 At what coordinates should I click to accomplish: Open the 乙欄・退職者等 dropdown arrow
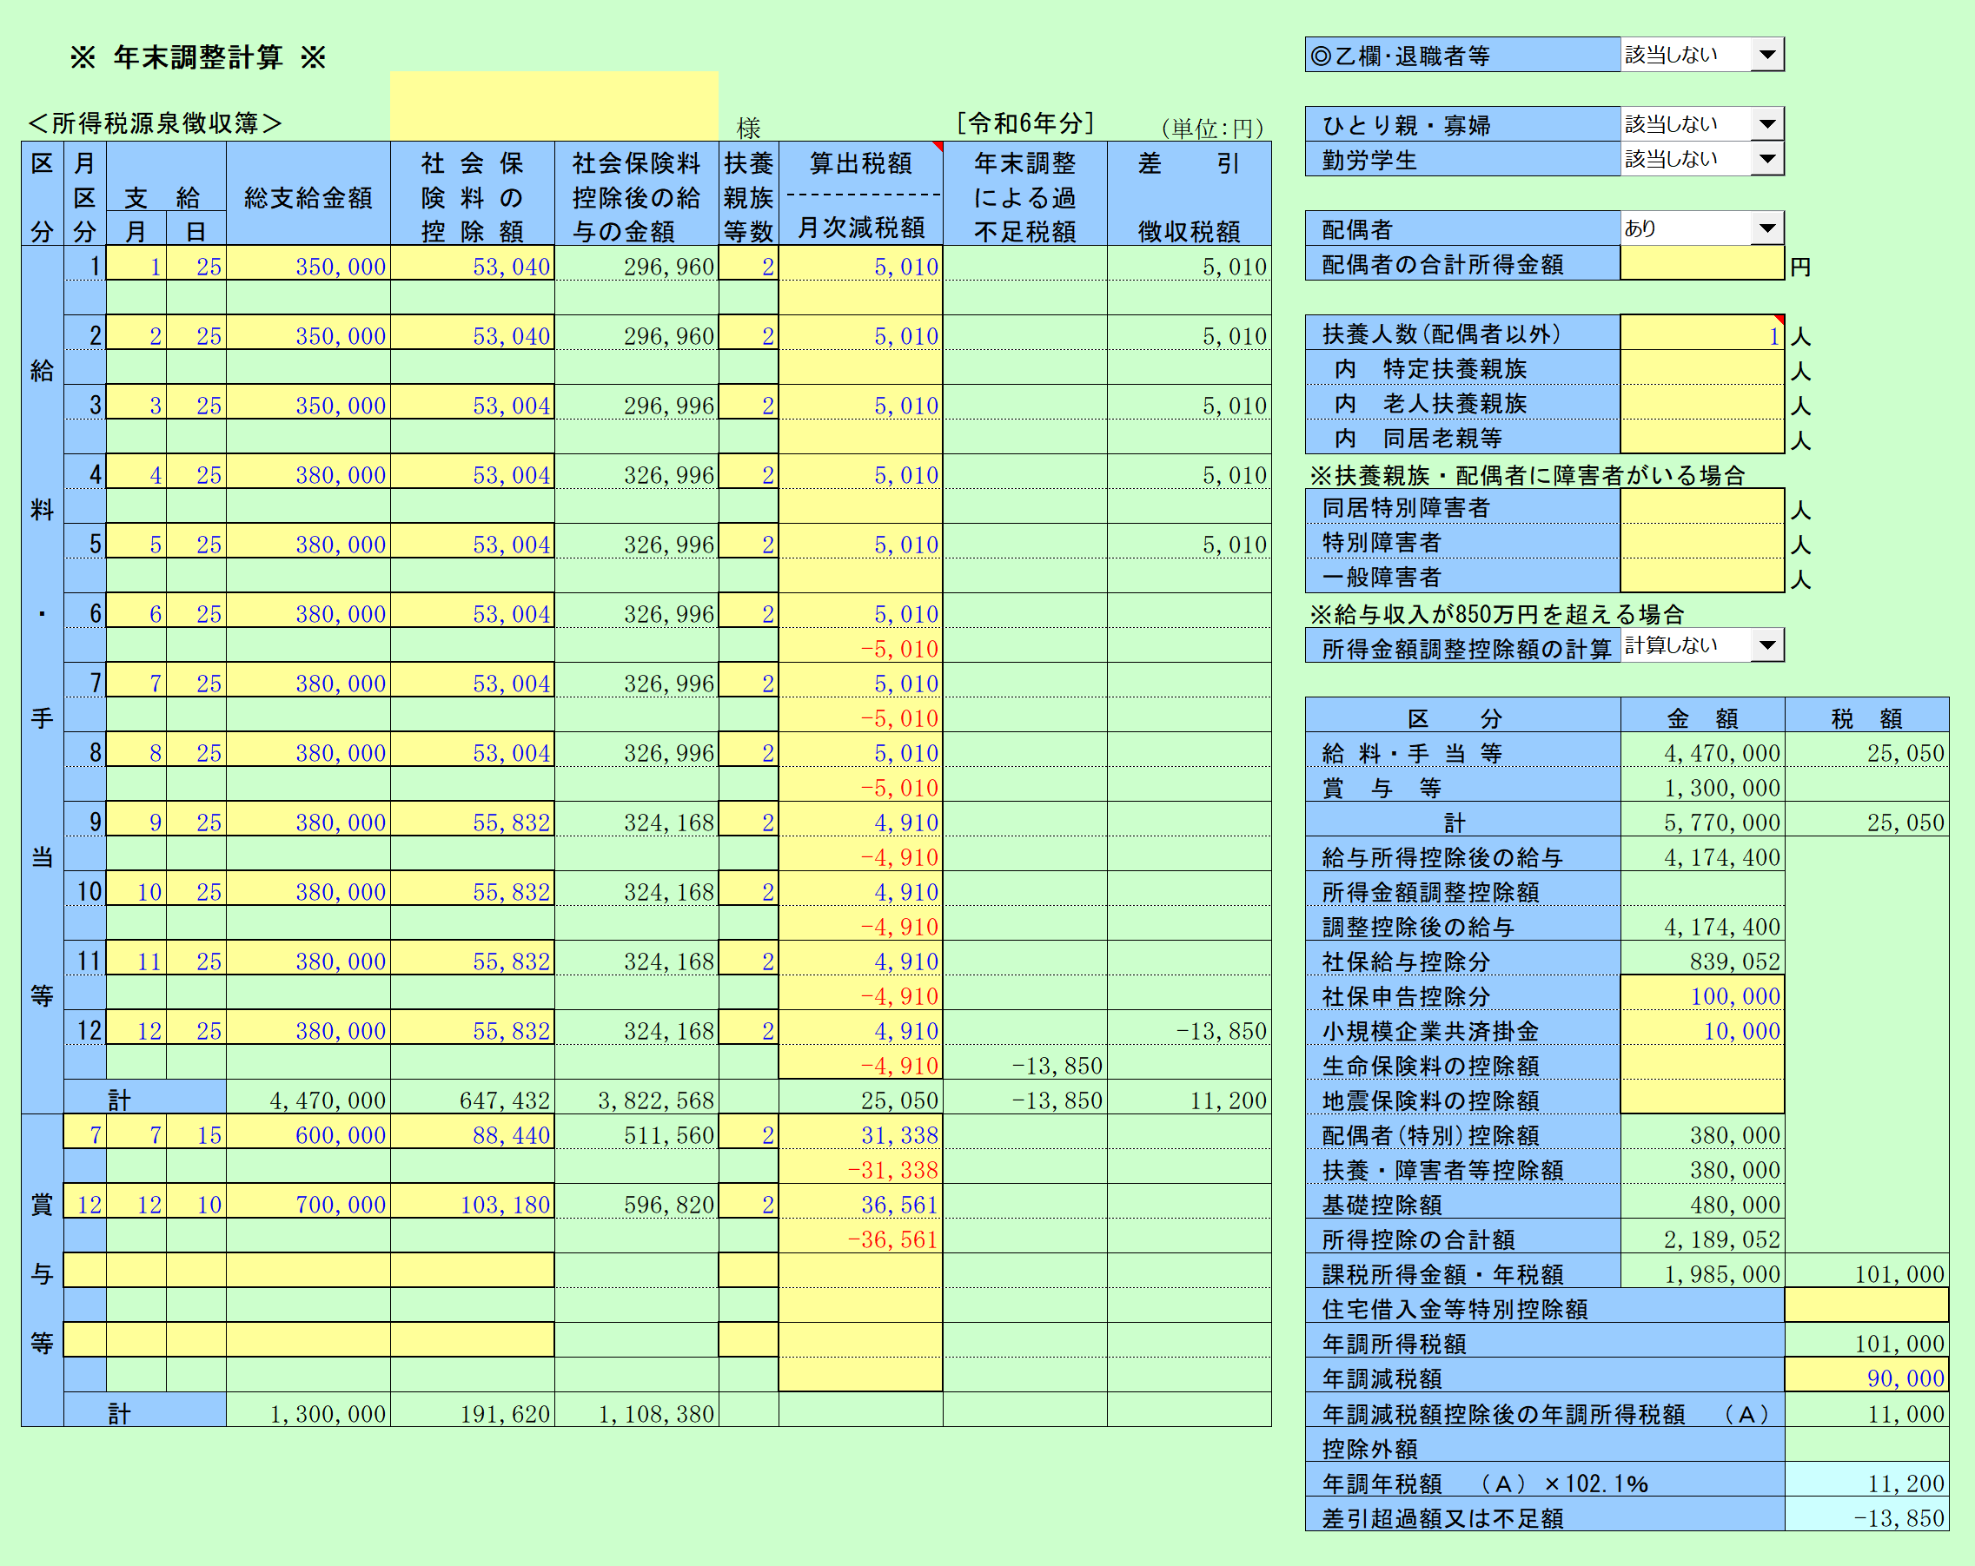tap(1767, 54)
